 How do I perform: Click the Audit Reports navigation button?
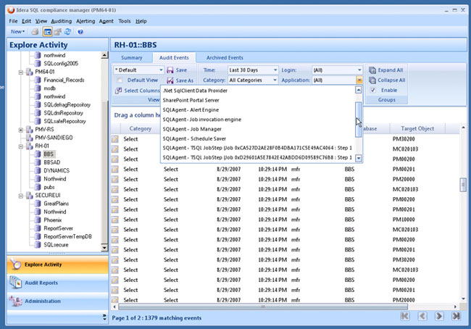point(57,283)
